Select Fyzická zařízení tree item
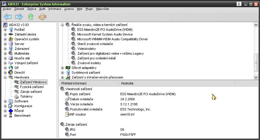The image size is (260, 140). [32, 87]
